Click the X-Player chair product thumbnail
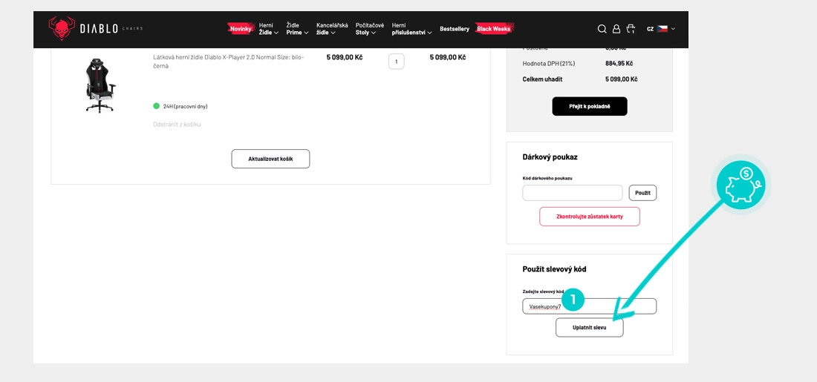This screenshot has width=817, height=382. pyautogui.click(x=95, y=85)
